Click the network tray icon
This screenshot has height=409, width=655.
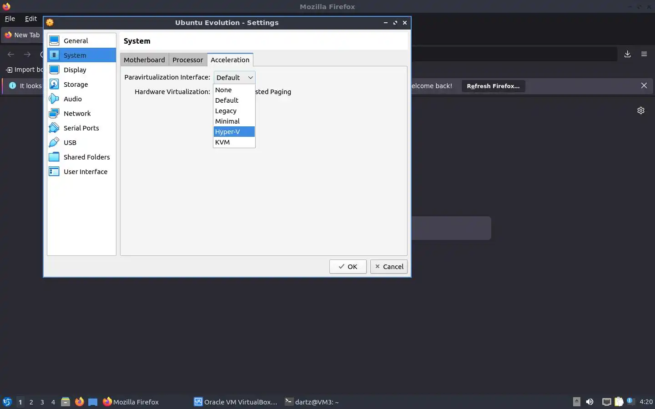606,402
